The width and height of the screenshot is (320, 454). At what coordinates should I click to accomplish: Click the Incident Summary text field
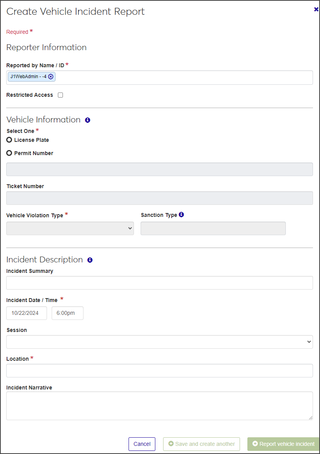[159, 283]
